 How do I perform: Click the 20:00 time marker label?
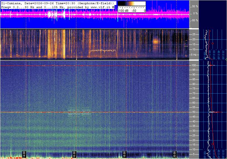(x=174, y=154)
